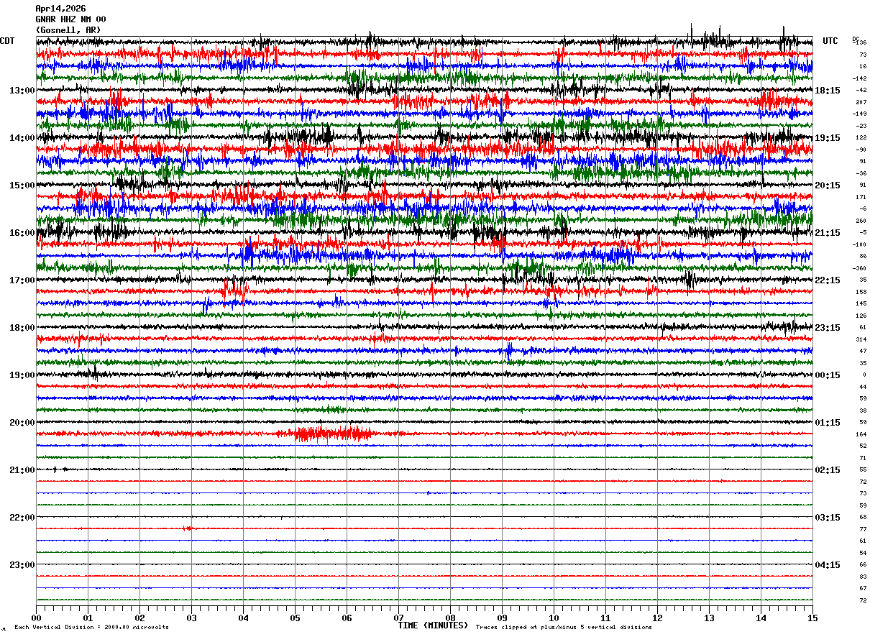Select the 02:15 UTC time label
Viewport: 870px width, 637px height.
point(828,470)
